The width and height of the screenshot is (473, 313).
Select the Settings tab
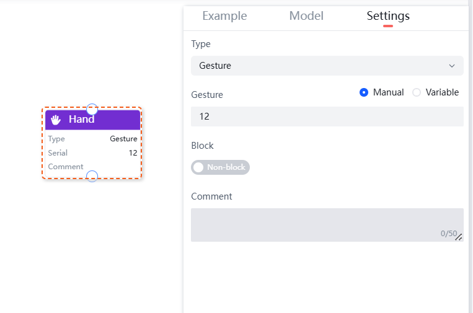[388, 16]
